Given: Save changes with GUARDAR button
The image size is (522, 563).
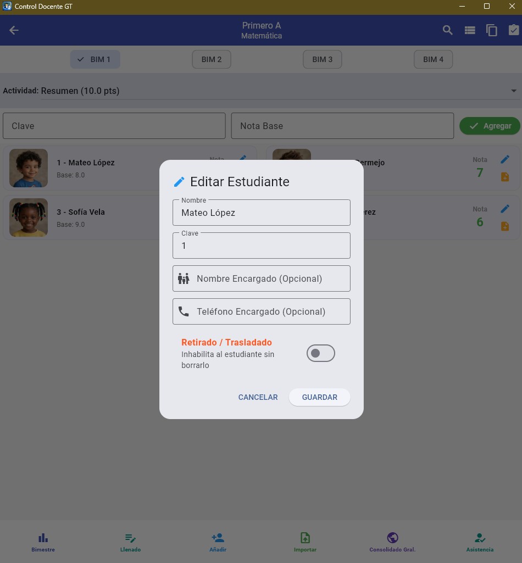Looking at the screenshot, I should 319,397.
